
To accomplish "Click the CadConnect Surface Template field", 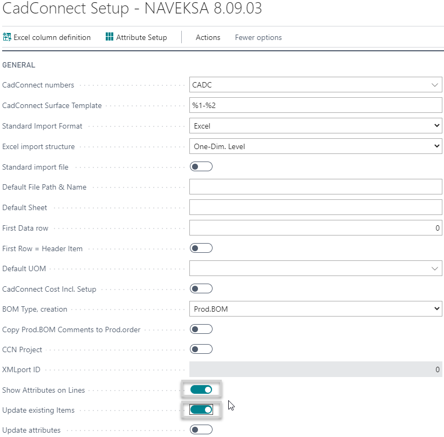I will pos(316,105).
